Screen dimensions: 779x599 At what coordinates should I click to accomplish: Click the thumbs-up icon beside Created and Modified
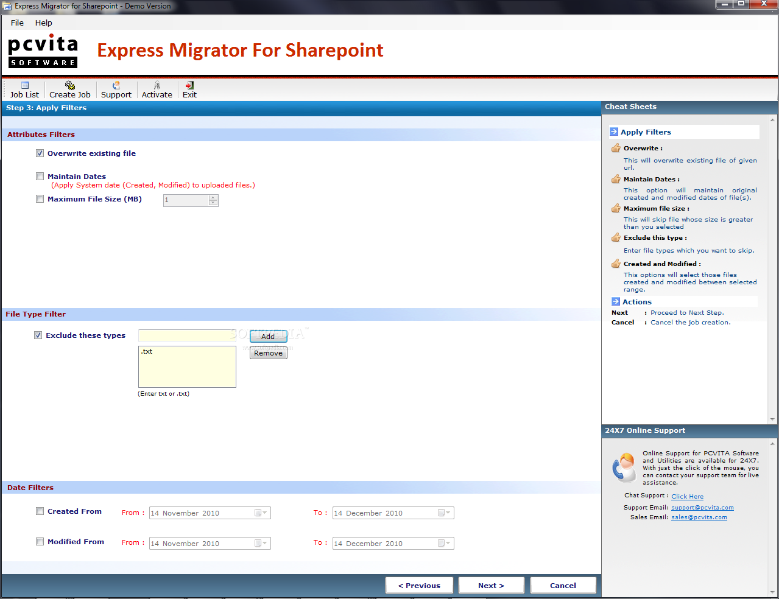pos(616,264)
